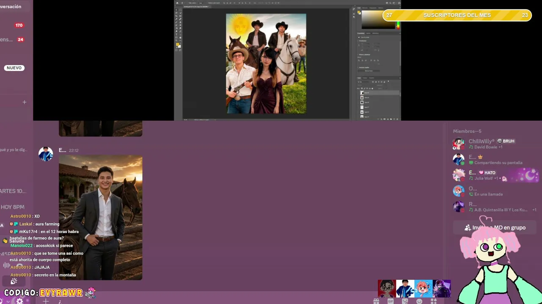Open the emoji picker
Screen dimensions: 542x304
point(419,301)
